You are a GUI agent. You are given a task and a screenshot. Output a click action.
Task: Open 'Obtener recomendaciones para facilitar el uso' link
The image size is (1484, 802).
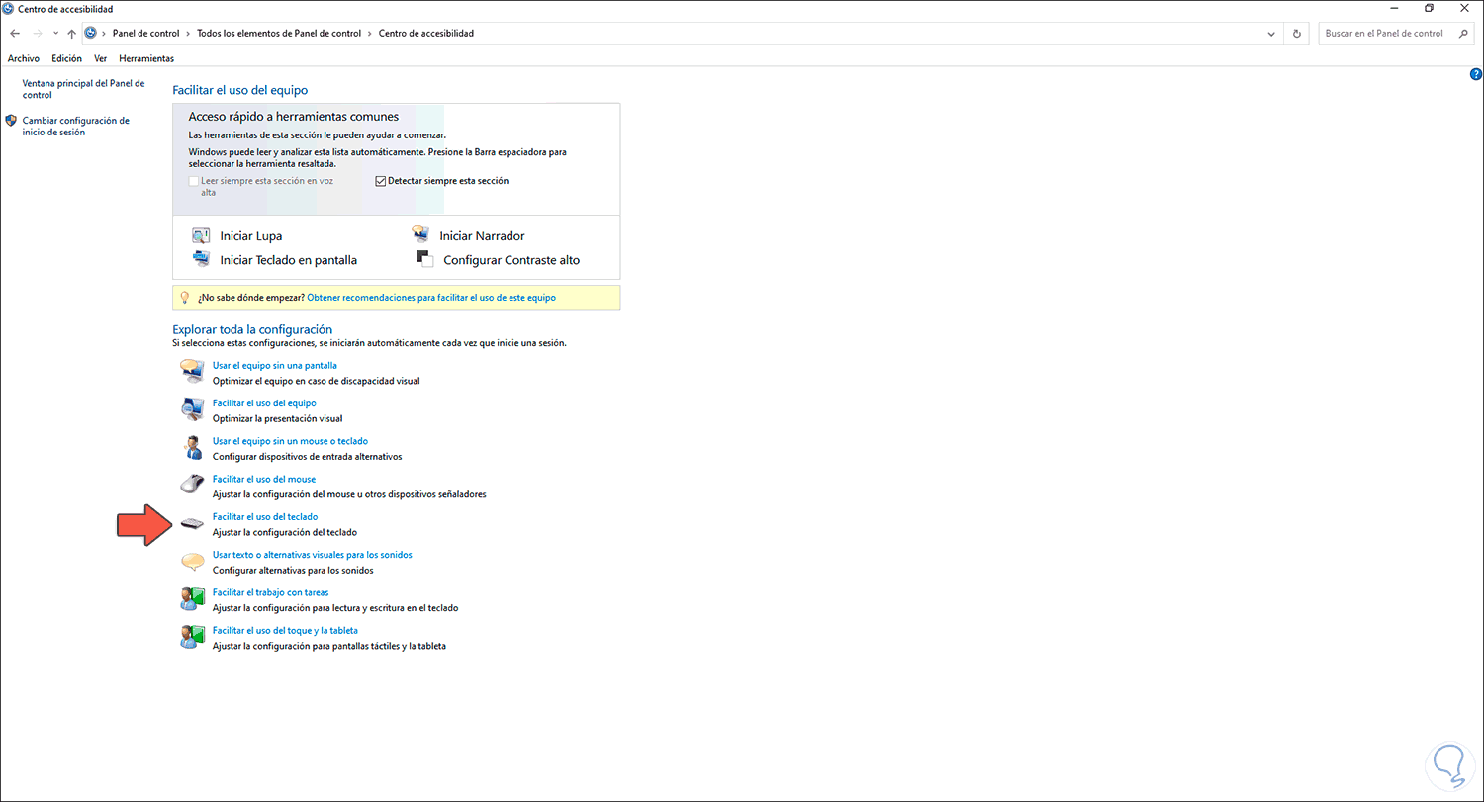[x=431, y=297]
